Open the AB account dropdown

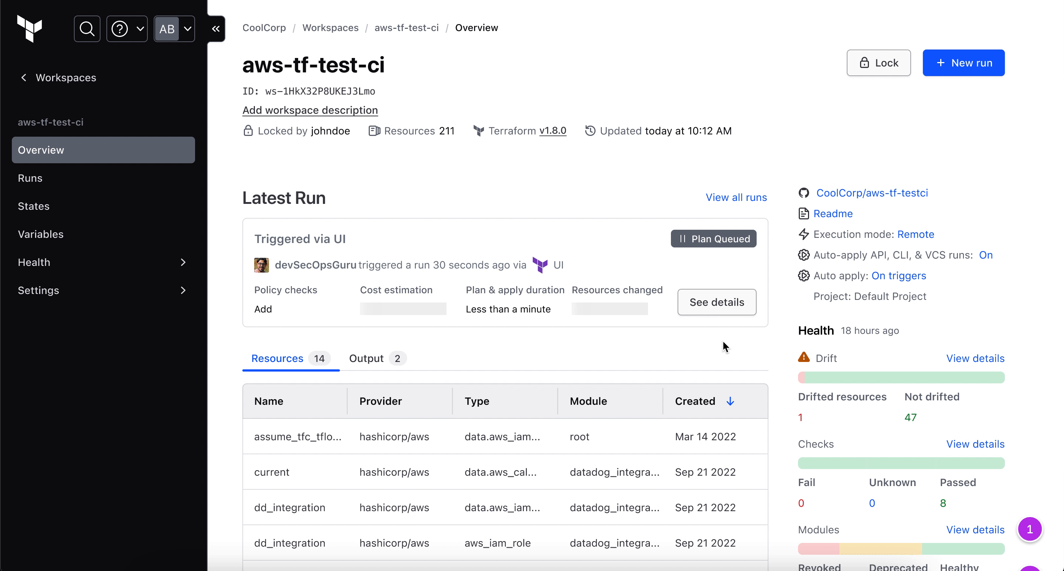174,29
